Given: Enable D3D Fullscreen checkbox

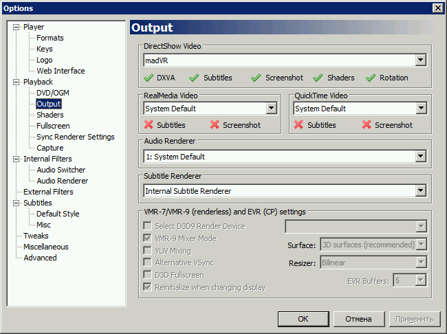Looking at the screenshot, I should point(147,275).
